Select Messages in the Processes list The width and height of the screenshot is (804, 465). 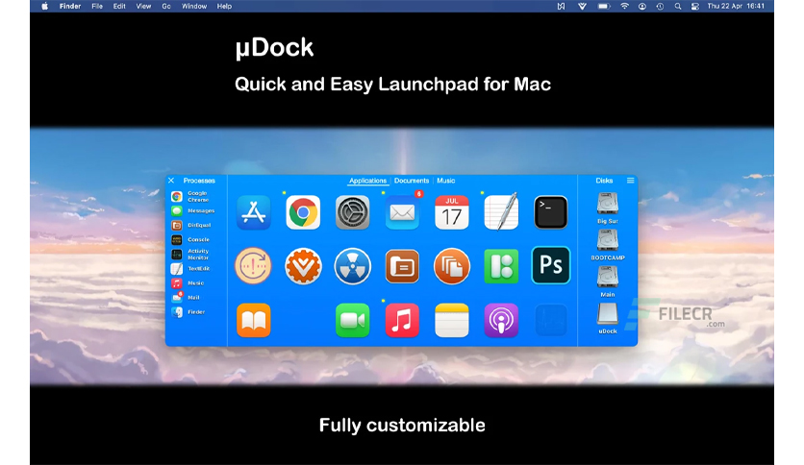click(192, 211)
